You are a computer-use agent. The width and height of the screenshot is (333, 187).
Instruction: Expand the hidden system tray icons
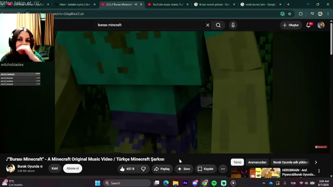(264, 183)
